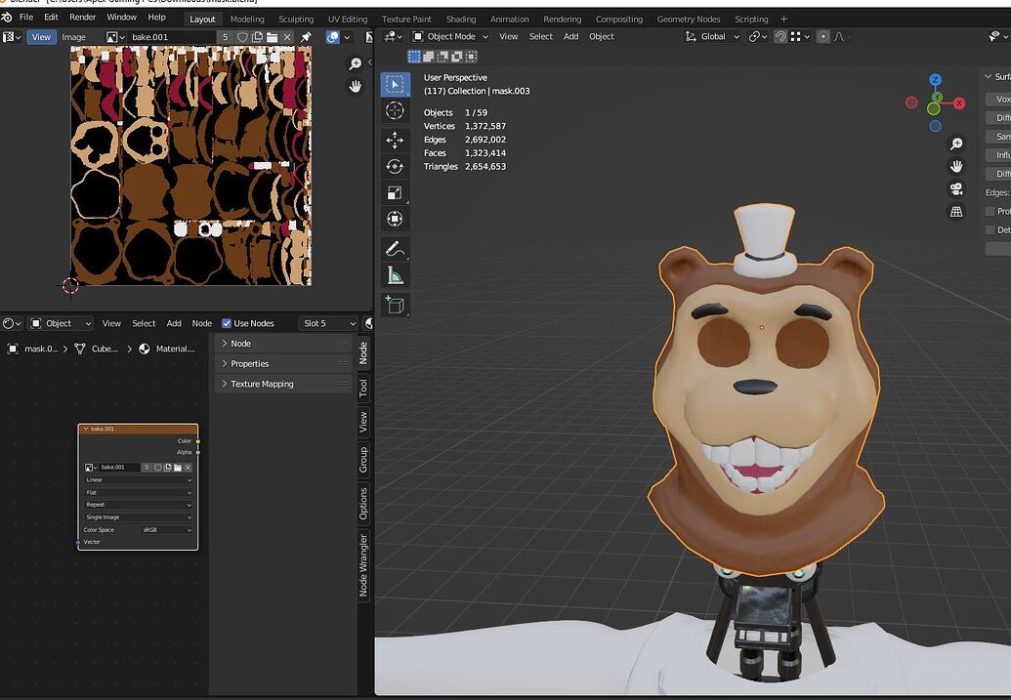Image resolution: width=1011 pixels, height=700 pixels.
Task: Open the Options sidebar tab
Action: 363,504
